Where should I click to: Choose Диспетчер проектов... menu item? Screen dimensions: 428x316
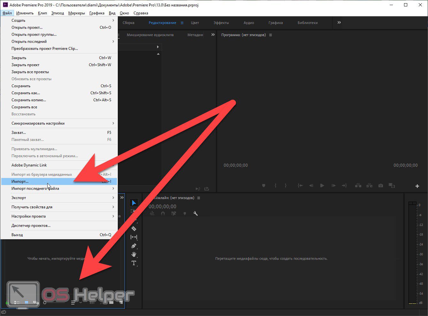coord(59,226)
